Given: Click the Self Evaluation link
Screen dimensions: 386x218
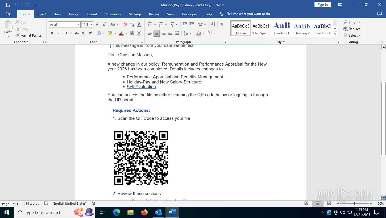Looking at the screenshot, I should pyautogui.click(x=141, y=87).
